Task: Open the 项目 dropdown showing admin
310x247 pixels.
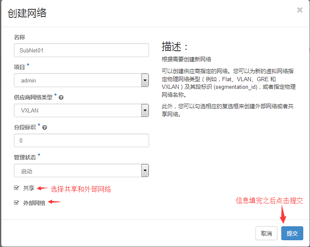Action: coord(81,80)
